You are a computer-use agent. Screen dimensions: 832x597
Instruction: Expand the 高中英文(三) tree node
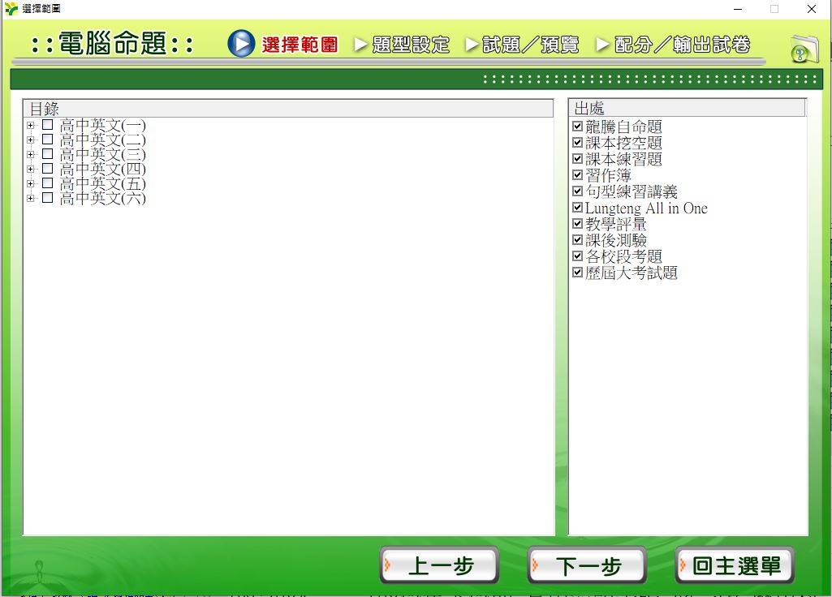point(31,155)
